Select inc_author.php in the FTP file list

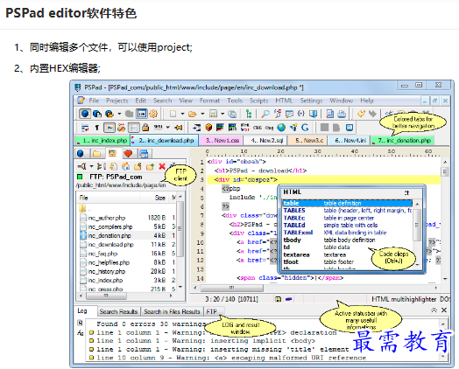click(106, 218)
